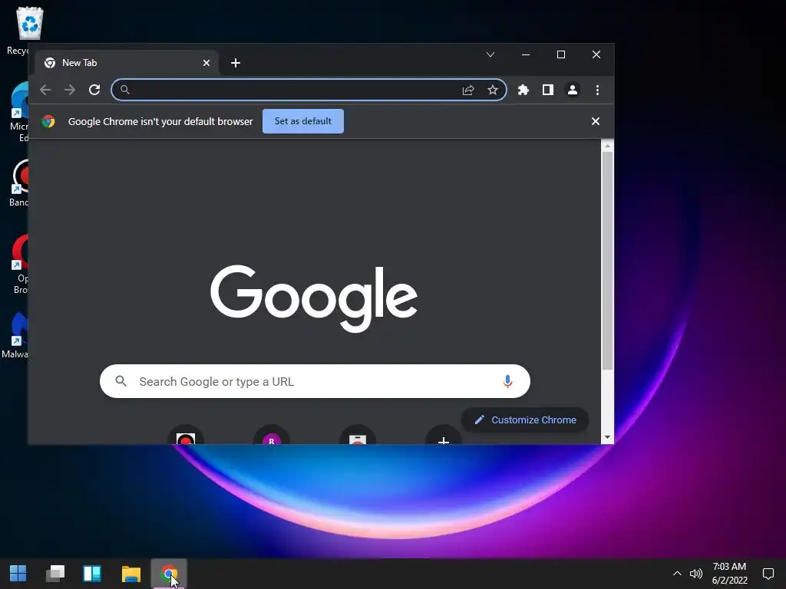Open the Extensions puzzle icon

tap(523, 90)
